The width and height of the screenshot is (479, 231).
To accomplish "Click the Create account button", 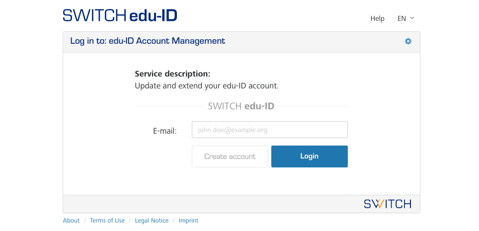I will click(x=230, y=156).
